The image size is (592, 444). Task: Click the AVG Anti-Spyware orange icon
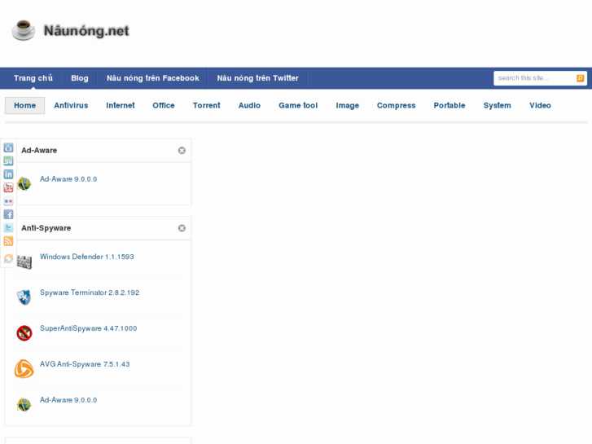click(24, 369)
